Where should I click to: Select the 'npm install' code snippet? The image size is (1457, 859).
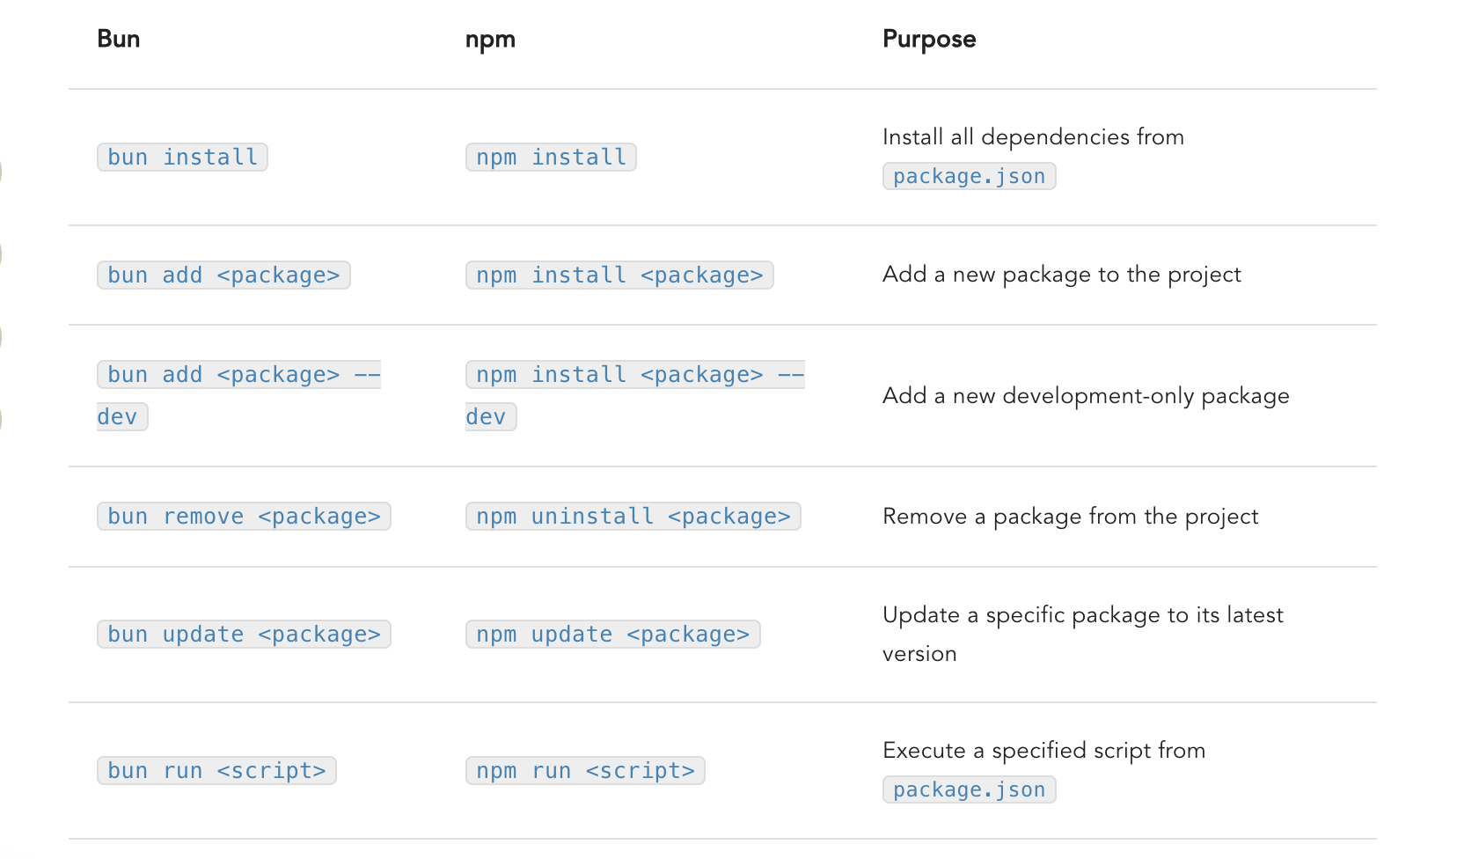point(551,158)
